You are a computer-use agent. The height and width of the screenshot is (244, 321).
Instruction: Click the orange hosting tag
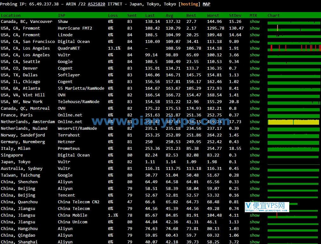189,4
